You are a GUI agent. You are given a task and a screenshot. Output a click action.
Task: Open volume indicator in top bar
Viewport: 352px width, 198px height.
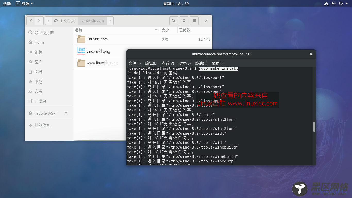pos(333,3)
